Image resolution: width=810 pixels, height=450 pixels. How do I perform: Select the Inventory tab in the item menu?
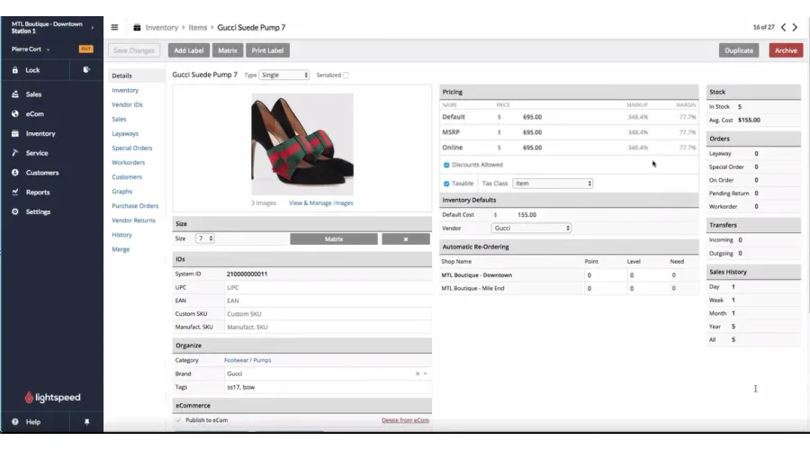coord(125,90)
